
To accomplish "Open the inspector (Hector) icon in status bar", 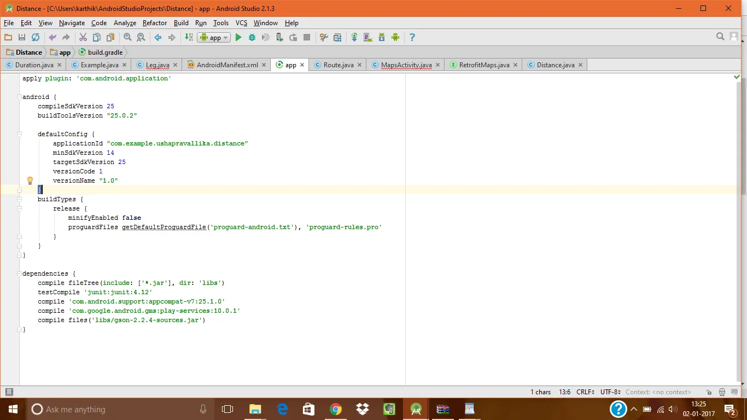I will pos(722,392).
